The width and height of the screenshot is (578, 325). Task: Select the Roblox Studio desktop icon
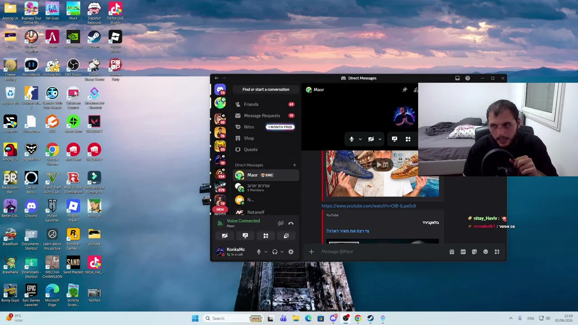(115, 42)
